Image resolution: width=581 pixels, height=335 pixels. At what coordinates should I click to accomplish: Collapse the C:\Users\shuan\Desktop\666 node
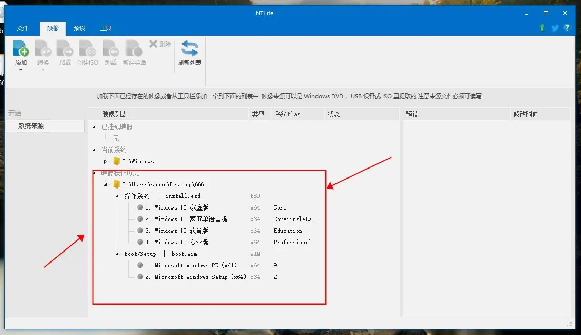(x=106, y=184)
